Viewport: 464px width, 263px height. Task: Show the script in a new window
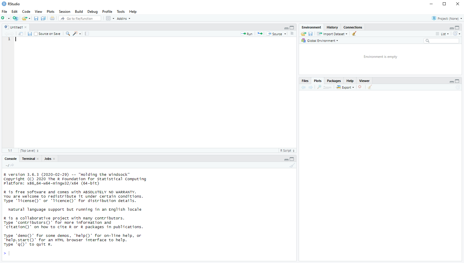tap(21, 34)
